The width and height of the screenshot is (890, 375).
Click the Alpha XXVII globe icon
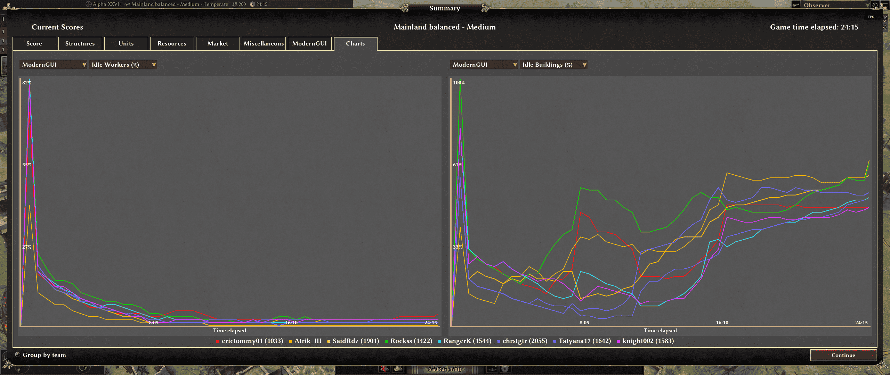89,4
